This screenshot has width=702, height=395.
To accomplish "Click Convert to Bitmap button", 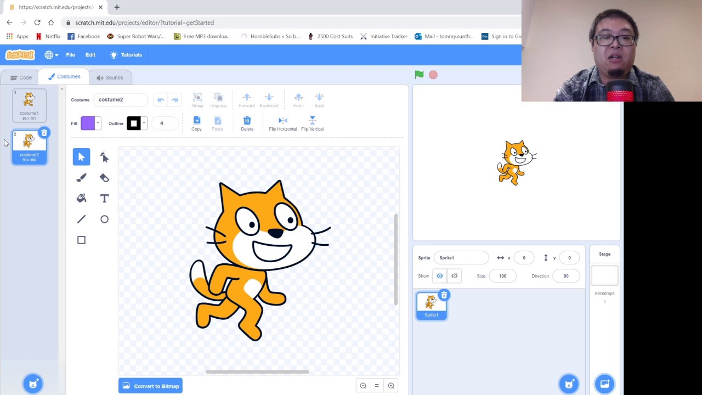I will coord(150,386).
